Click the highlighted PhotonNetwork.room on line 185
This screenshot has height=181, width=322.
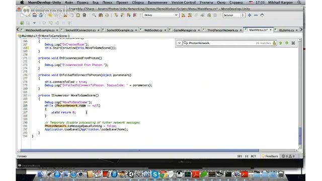(71, 106)
